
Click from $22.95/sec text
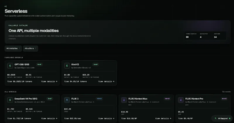tap(73, 119)
